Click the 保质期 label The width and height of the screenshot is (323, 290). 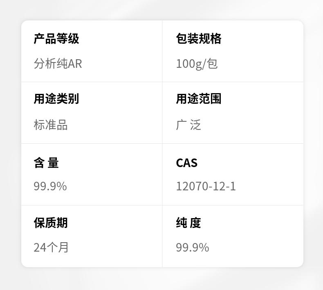pos(50,223)
